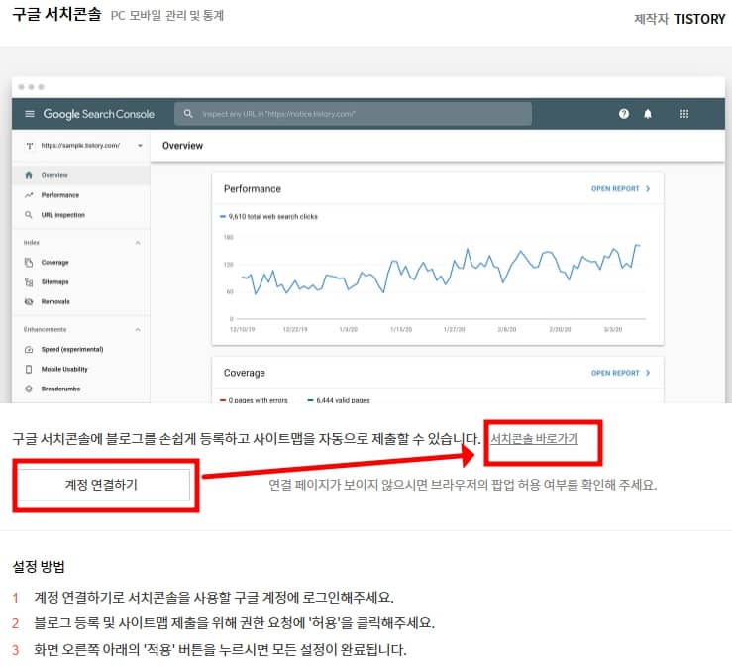The height and width of the screenshot is (667, 732).
Task: Click the Overview home icon in sidebar
Action: tap(29, 175)
